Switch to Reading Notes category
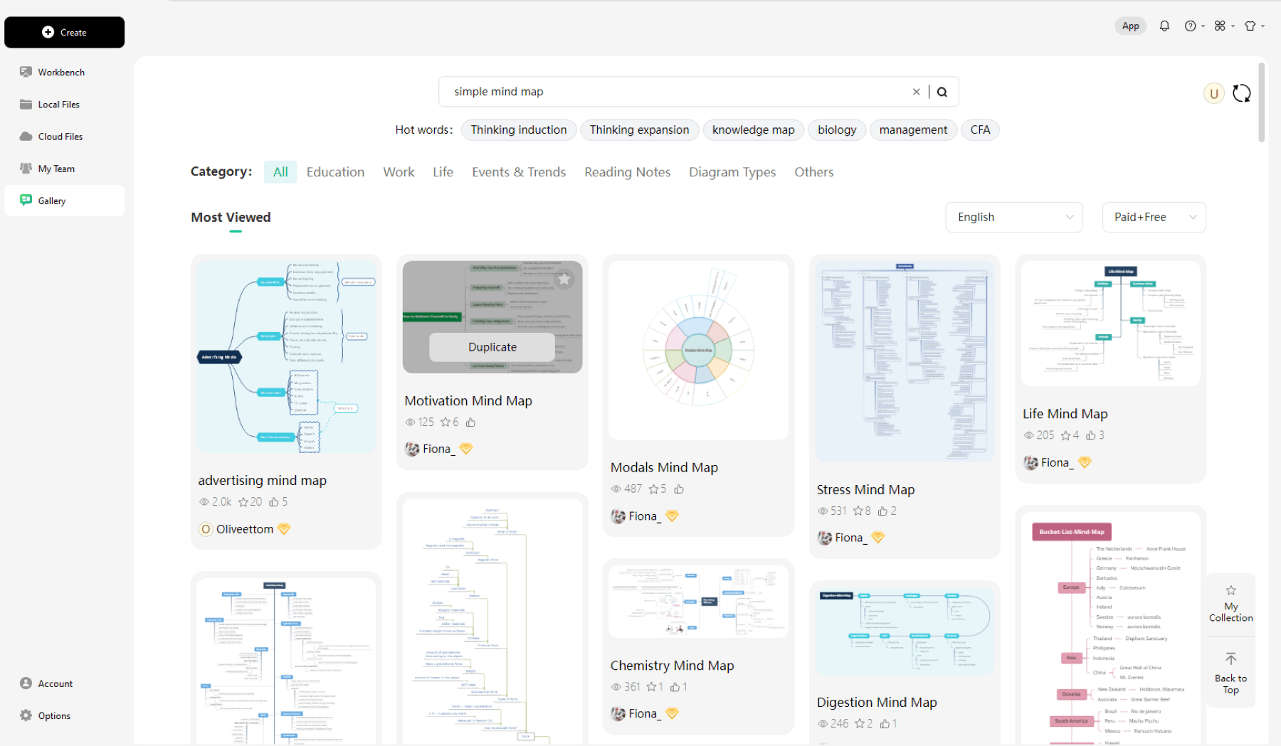Image resolution: width=1281 pixels, height=746 pixels. 627,172
